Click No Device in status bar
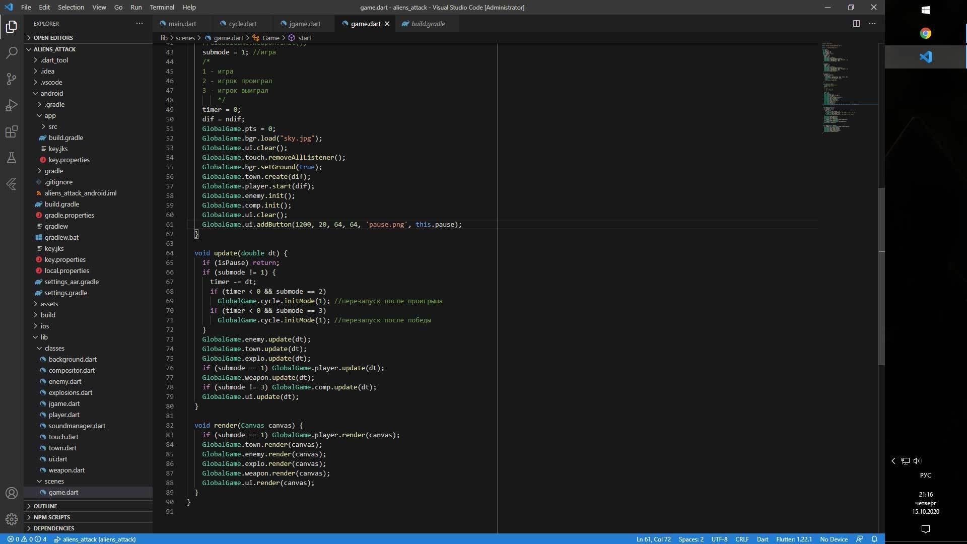Image resolution: width=967 pixels, height=544 pixels. click(x=834, y=539)
